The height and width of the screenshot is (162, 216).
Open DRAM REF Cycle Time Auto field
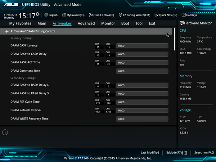click(142, 102)
